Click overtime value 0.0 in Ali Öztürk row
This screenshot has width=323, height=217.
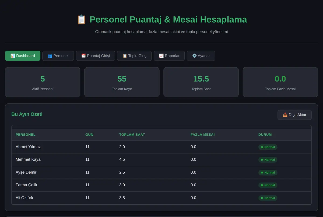193,198
